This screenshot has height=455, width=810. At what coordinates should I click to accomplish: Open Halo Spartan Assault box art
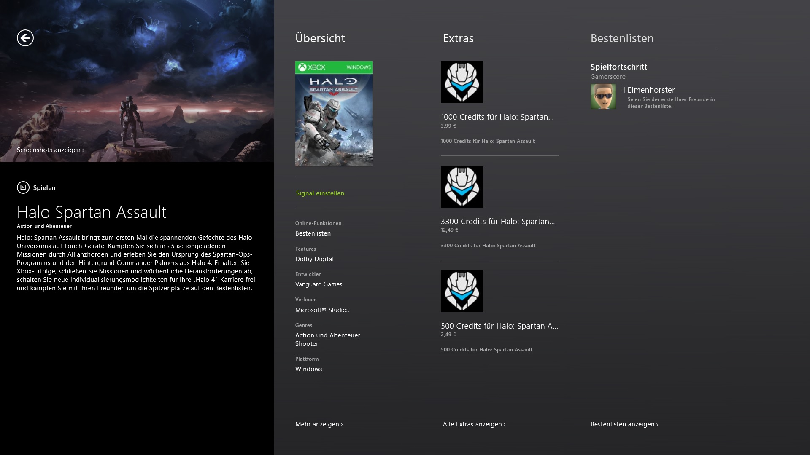point(334,114)
